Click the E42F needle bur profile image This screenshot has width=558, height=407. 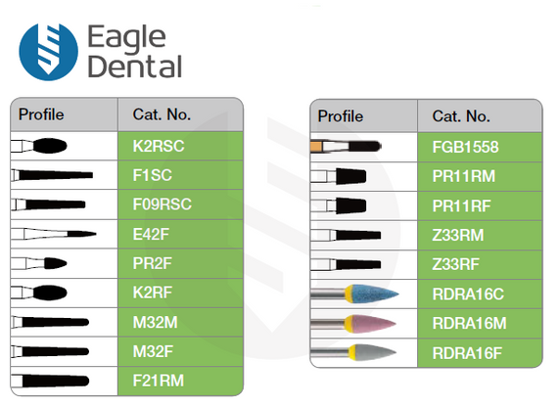54,234
